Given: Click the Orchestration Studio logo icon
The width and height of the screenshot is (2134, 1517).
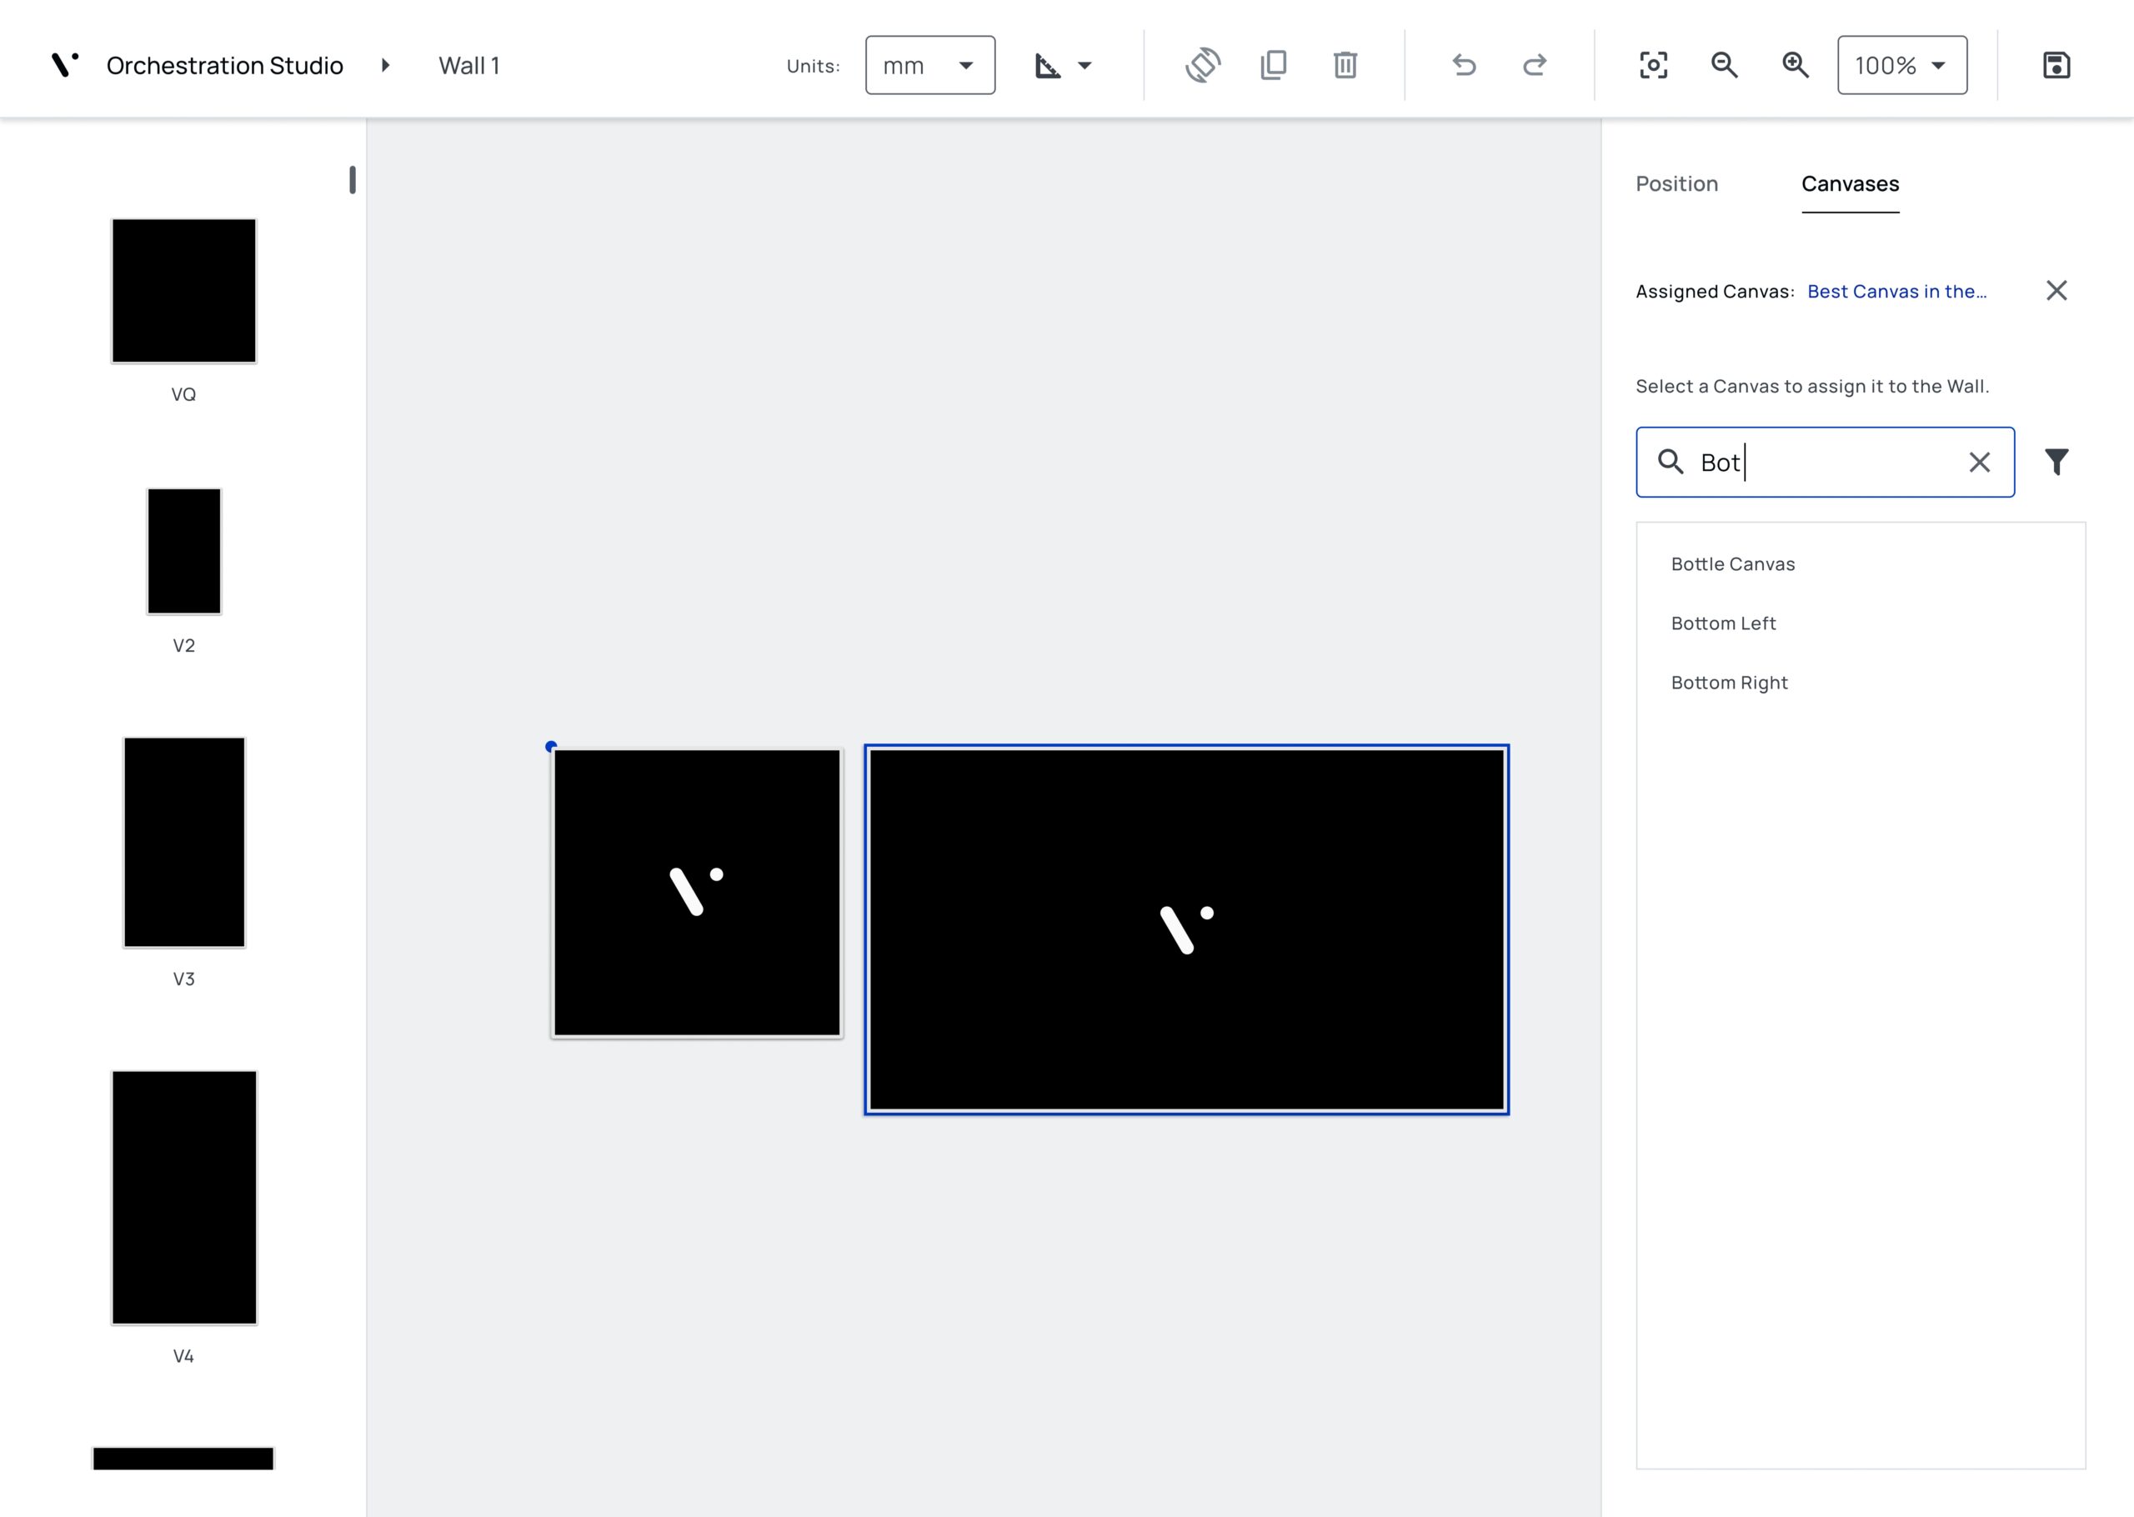Looking at the screenshot, I should (x=63, y=64).
